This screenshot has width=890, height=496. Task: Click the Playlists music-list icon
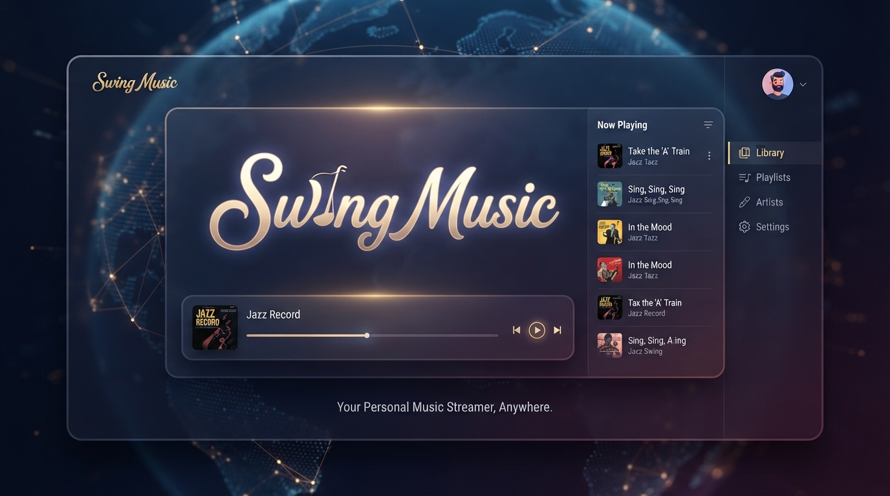pos(744,178)
